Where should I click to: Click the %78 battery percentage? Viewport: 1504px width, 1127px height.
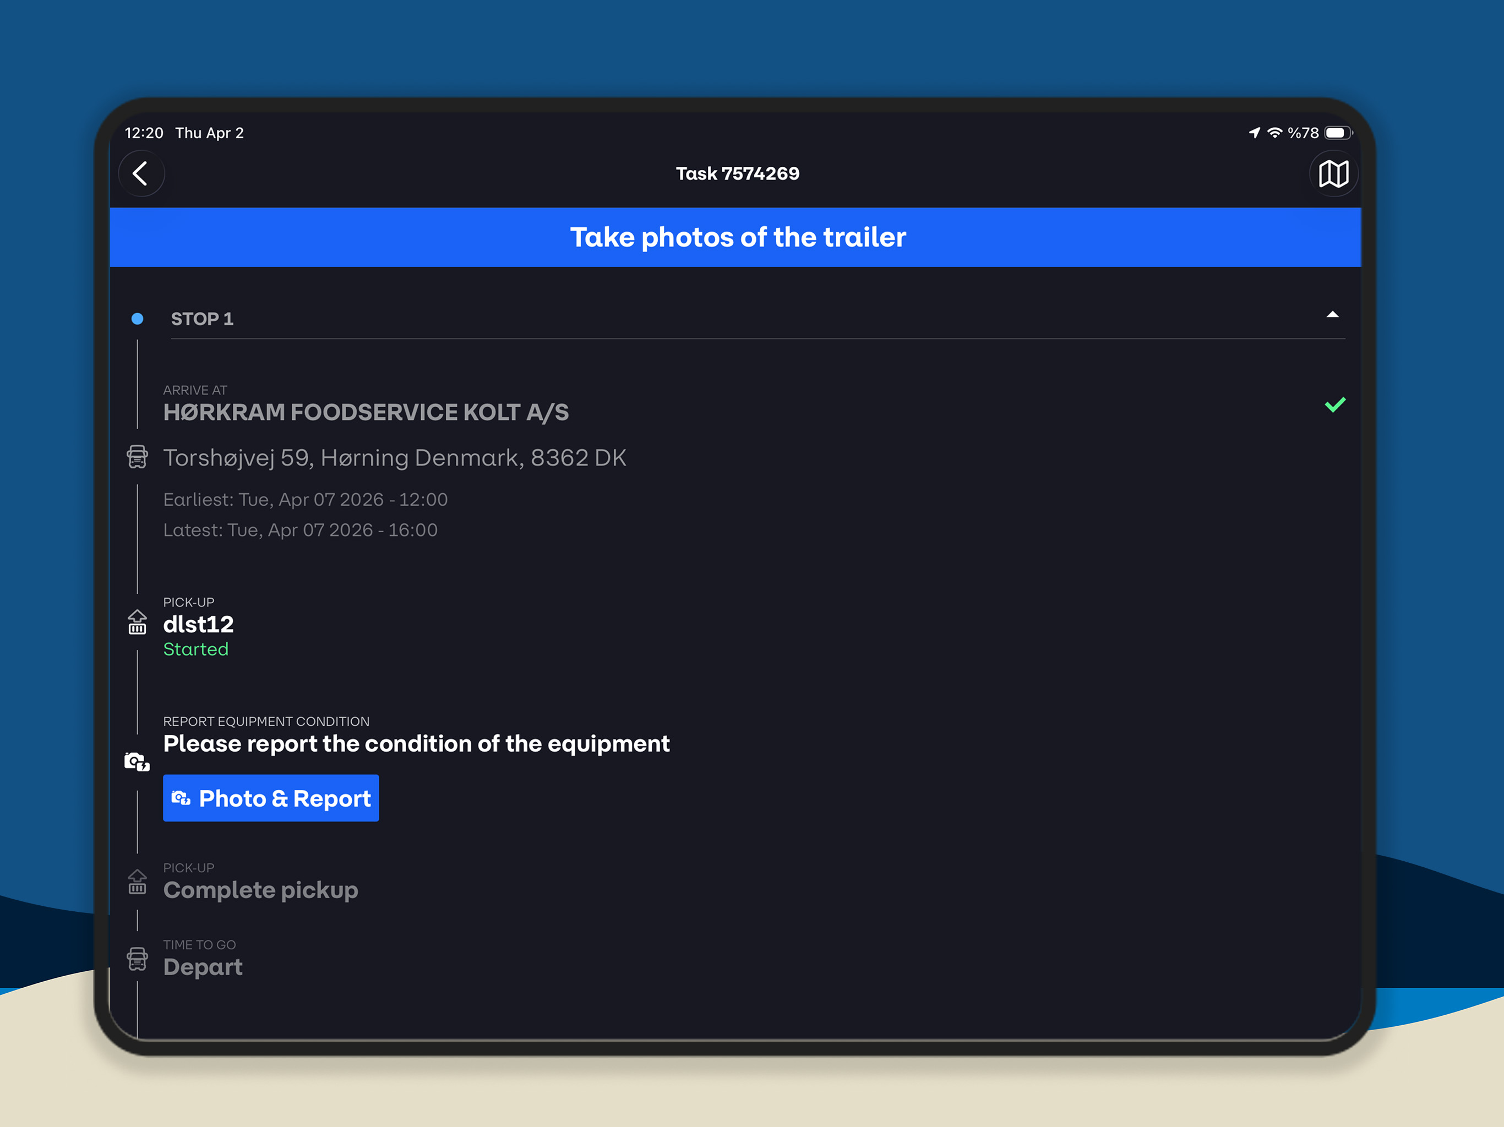(x=1304, y=133)
